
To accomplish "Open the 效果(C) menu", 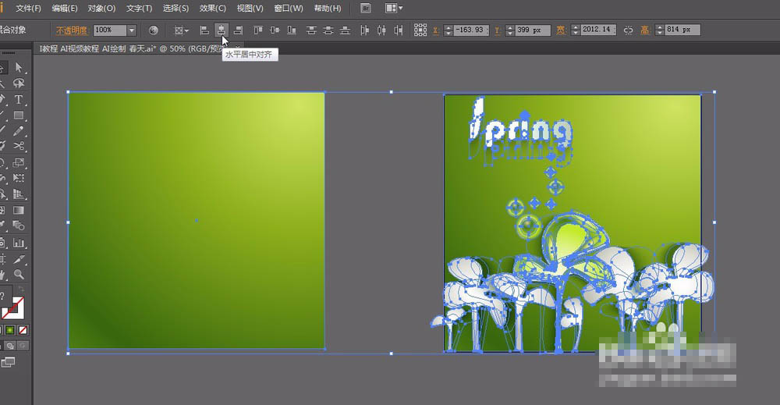I will click(x=212, y=9).
